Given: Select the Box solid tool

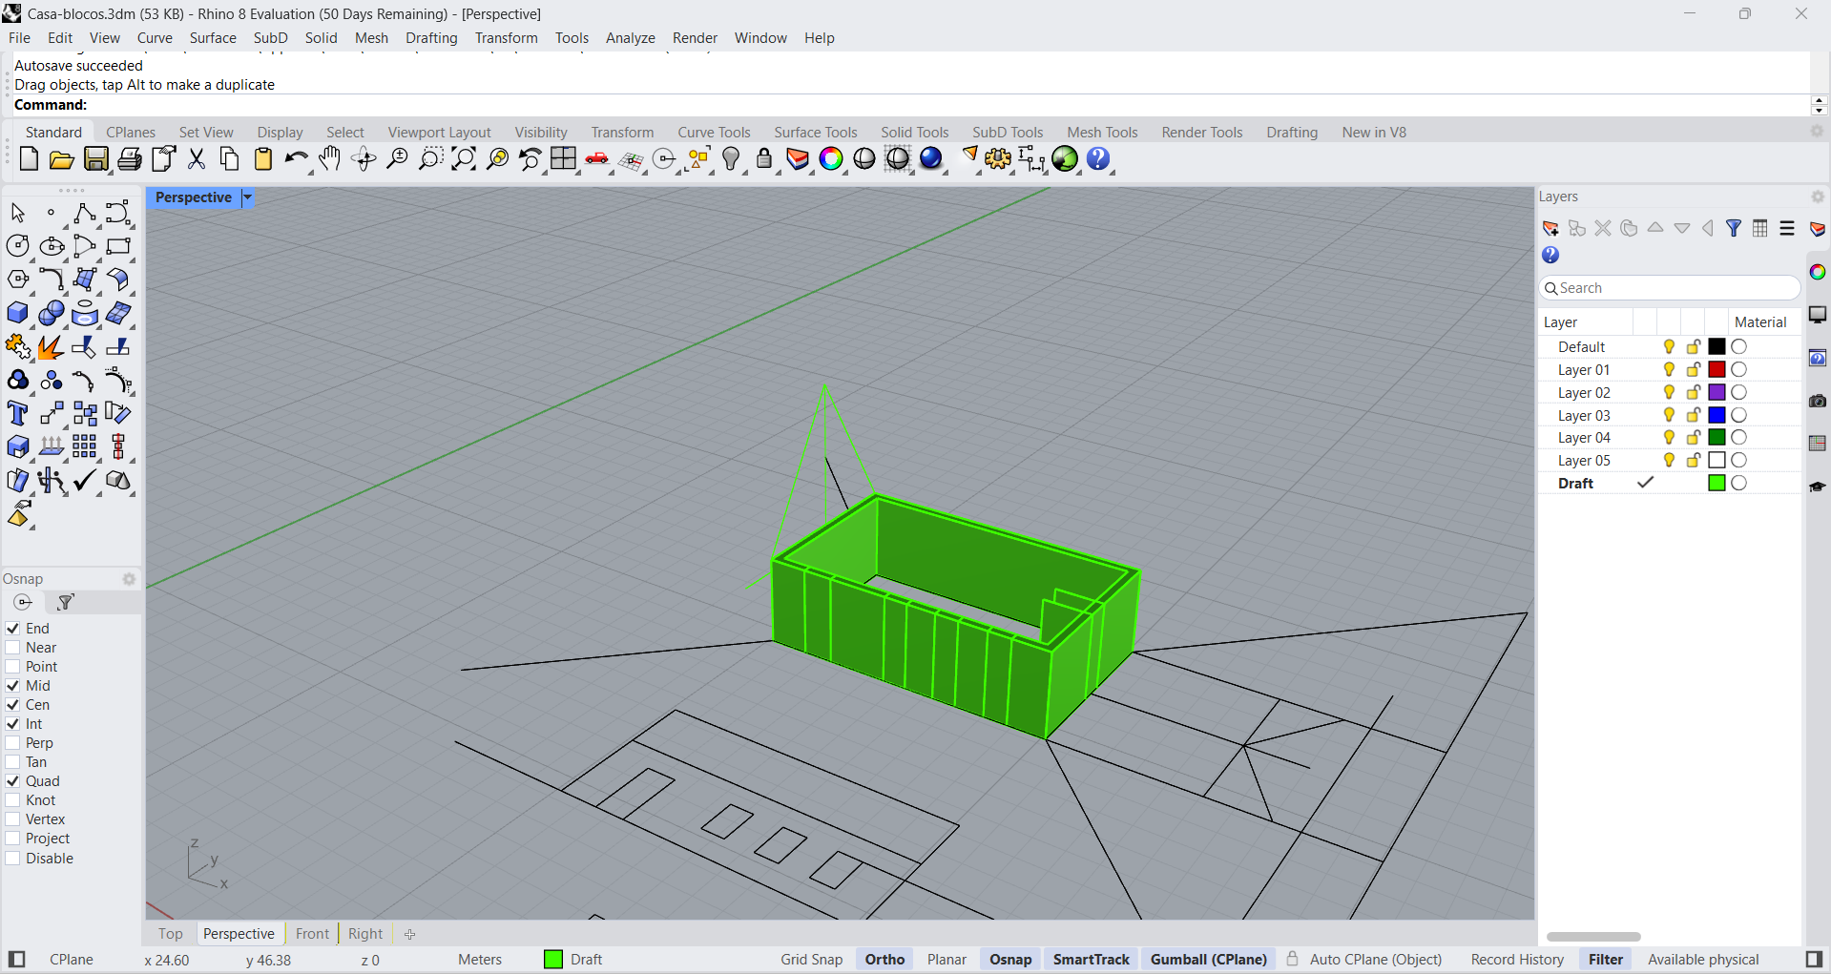Looking at the screenshot, I should click(x=17, y=314).
